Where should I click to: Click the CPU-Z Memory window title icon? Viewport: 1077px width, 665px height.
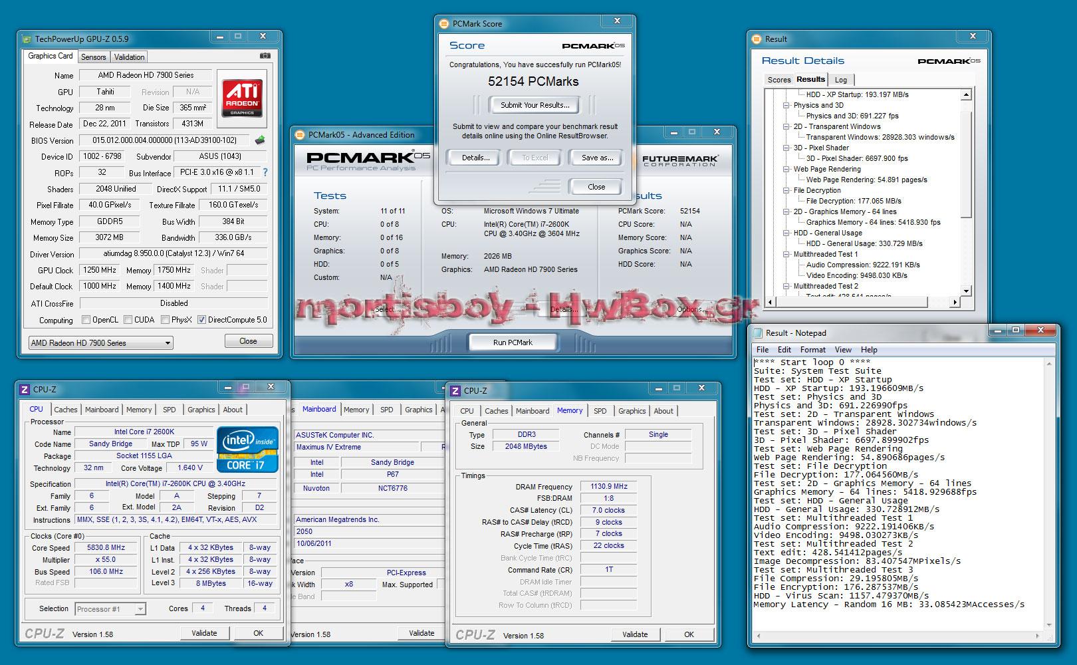pos(455,391)
